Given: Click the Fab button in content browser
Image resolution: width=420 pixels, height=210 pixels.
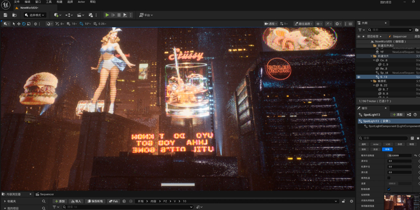Looking at the screenshot, I should [x=114, y=201].
